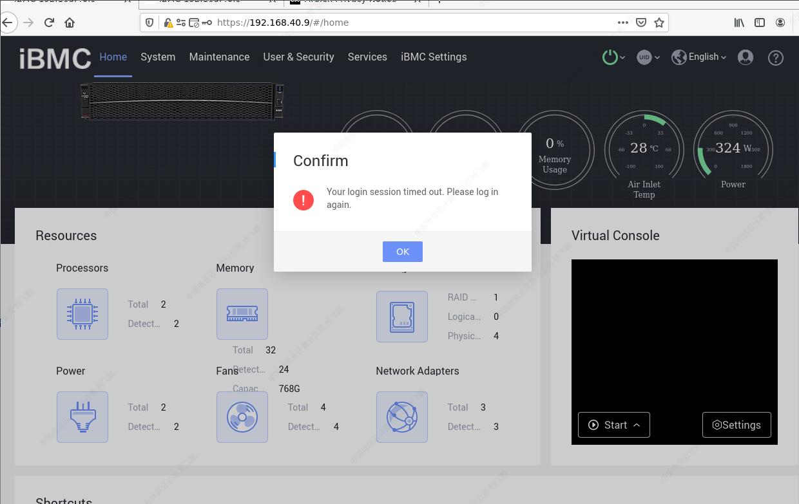Image resolution: width=799 pixels, height=504 pixels.
Task: Open the User & Security menu
Action: [298, 57]
